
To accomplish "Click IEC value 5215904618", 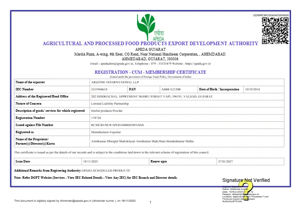I will tap(99, 89).
